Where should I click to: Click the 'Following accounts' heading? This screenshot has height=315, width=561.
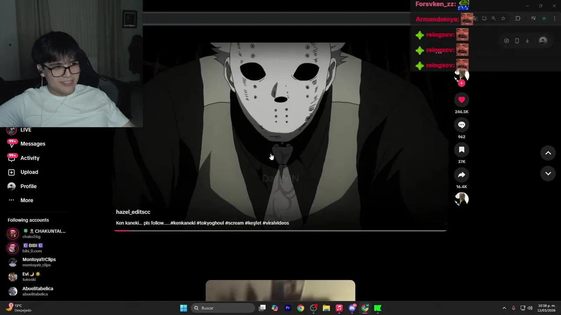(x=28, y=220)
